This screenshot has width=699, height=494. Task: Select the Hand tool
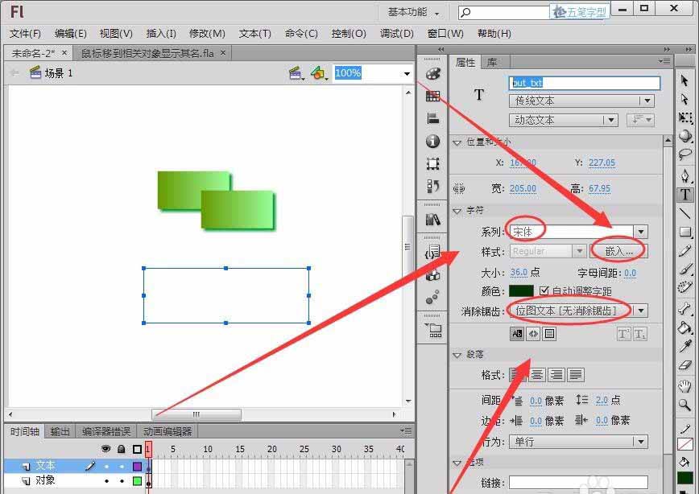pyautogui.click(x=685, y=385)
